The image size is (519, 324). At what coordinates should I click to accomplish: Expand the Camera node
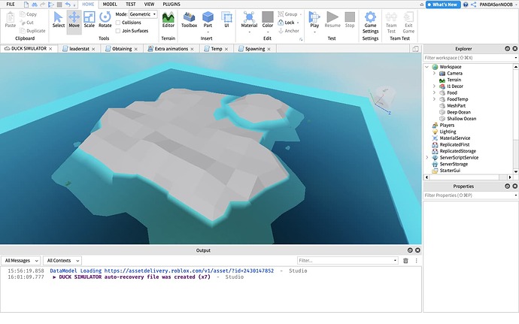[x=434, y=74]
